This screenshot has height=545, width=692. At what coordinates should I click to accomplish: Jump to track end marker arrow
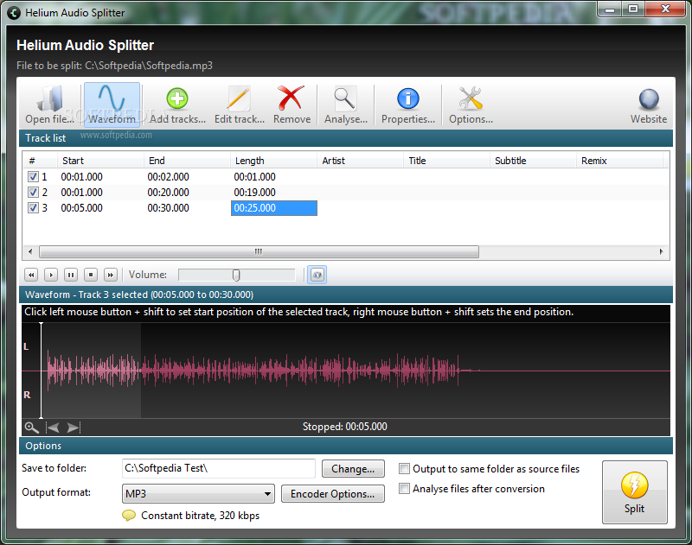(x=74, y=428)
